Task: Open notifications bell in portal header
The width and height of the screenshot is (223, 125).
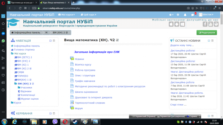Action: [185, 15]
